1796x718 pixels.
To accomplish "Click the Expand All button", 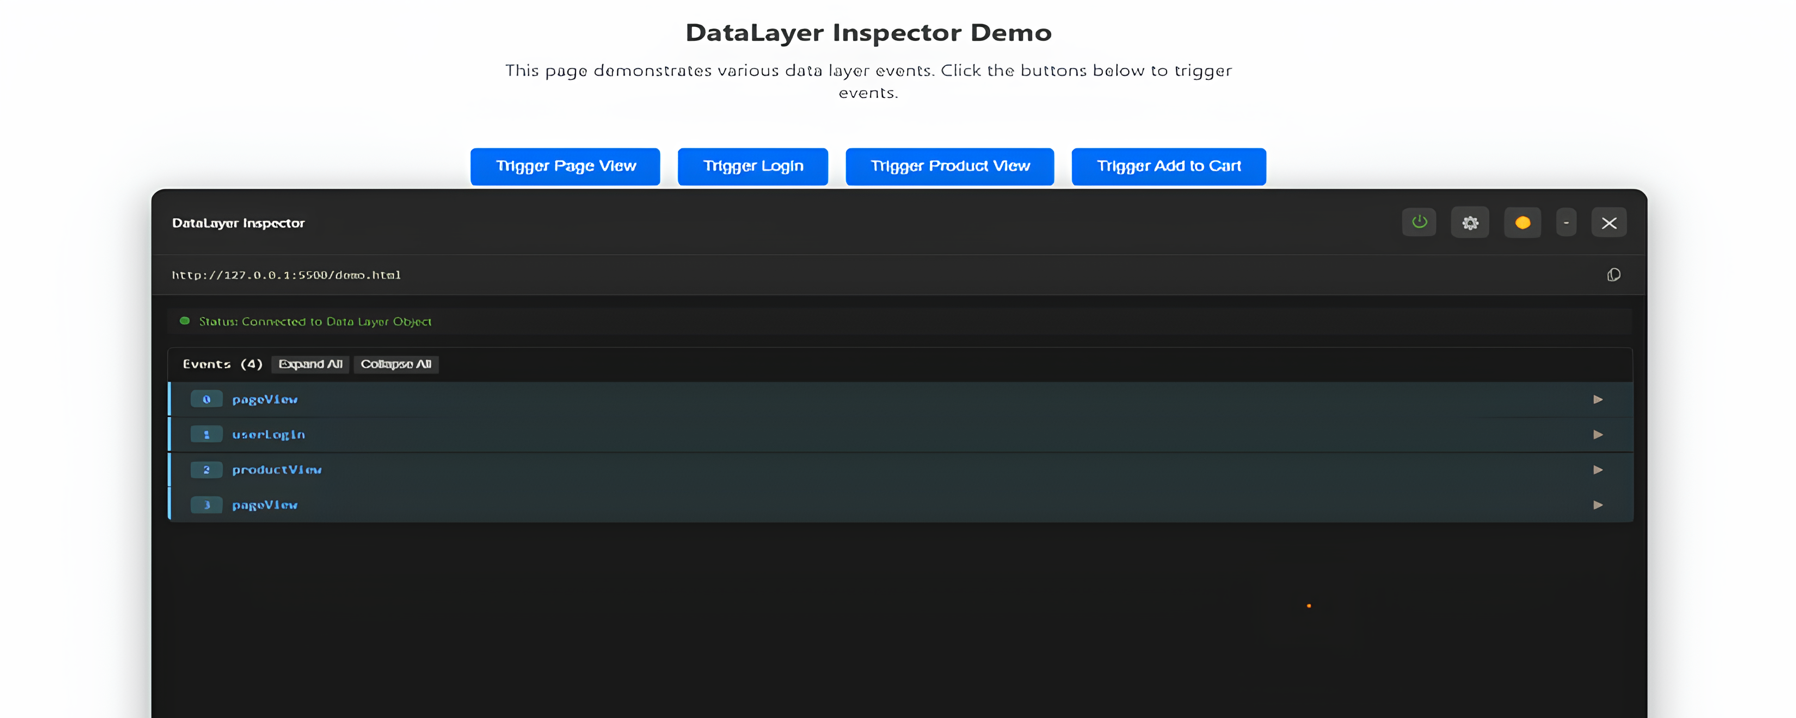I will [x=309, y=364].
